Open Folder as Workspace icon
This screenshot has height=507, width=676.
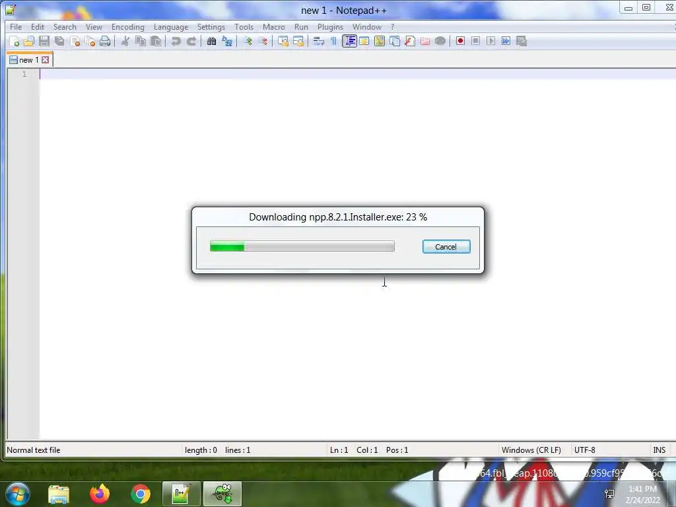425,42
